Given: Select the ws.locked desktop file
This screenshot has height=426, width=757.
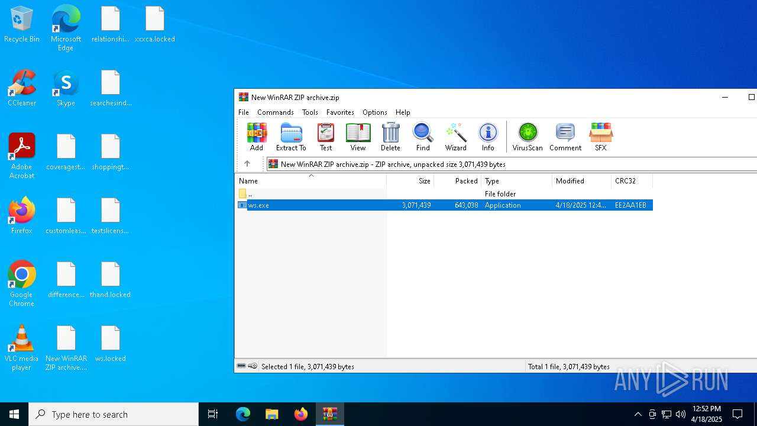Looking at the screenshot, I should (111, 344).
